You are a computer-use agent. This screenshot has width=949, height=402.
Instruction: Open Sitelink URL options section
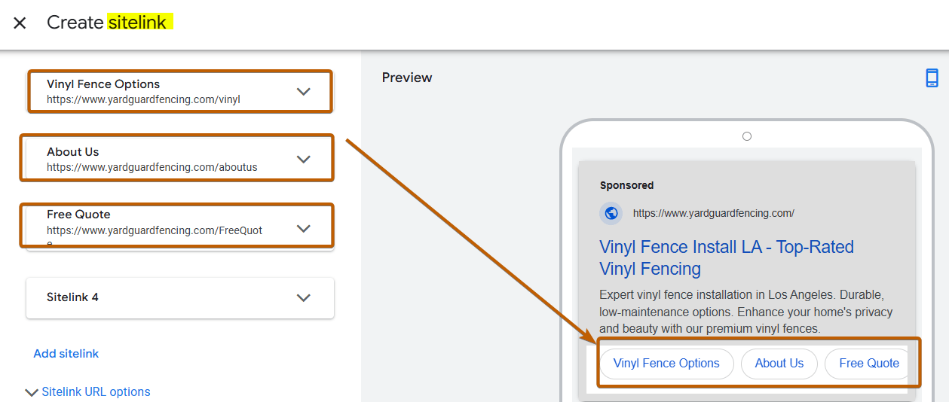pyautogui.click(x=96, y=391)
